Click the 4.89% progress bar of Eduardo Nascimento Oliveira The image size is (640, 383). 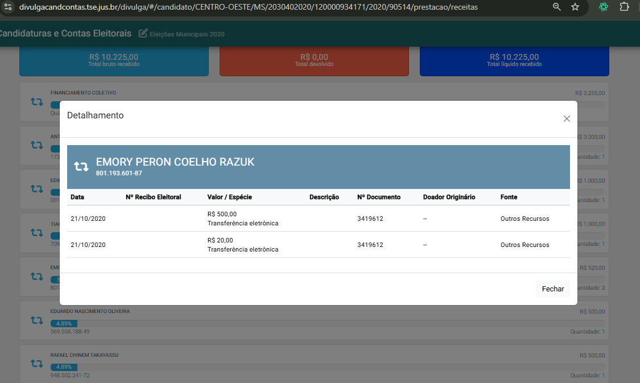[x=64, y=323]
